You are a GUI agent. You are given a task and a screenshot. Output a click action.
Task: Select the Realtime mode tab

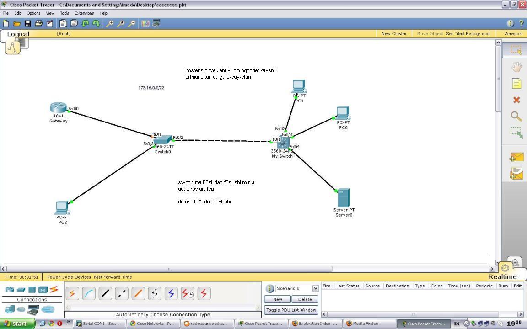[502, 276]
